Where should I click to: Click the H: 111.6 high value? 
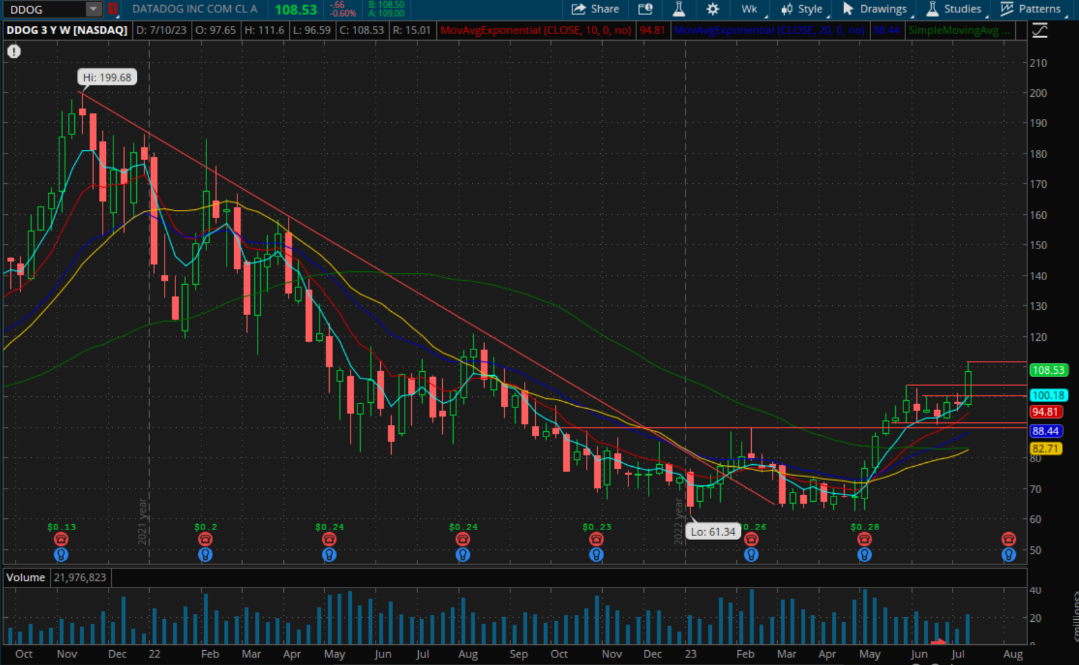265,30
